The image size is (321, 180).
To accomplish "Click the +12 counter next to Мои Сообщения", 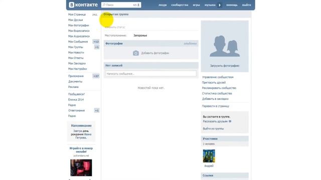I will pos(96,41).
